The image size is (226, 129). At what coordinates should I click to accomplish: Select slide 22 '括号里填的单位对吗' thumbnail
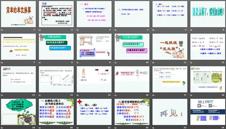coord(132,112)
